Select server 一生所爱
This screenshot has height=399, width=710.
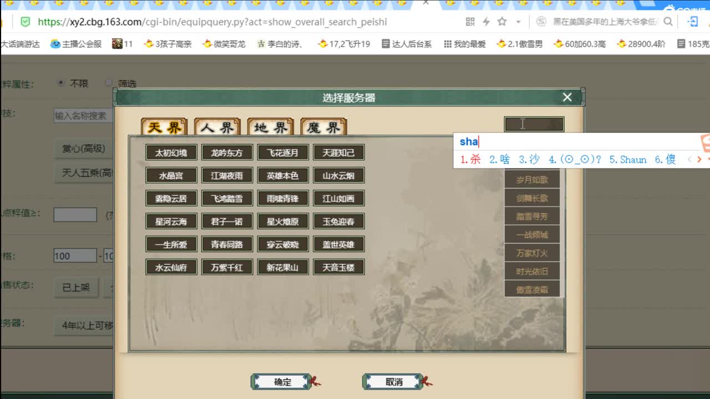click(171, 244)
